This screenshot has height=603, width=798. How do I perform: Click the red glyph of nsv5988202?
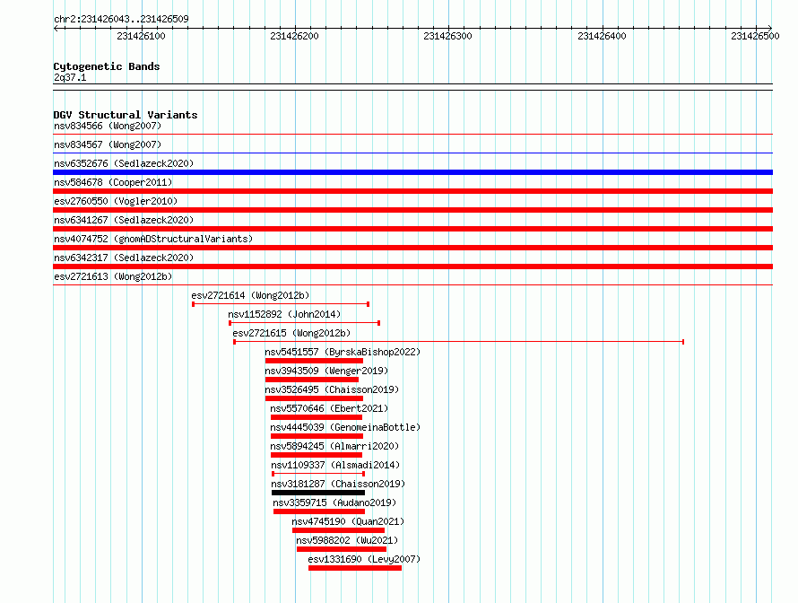point(342,549)
